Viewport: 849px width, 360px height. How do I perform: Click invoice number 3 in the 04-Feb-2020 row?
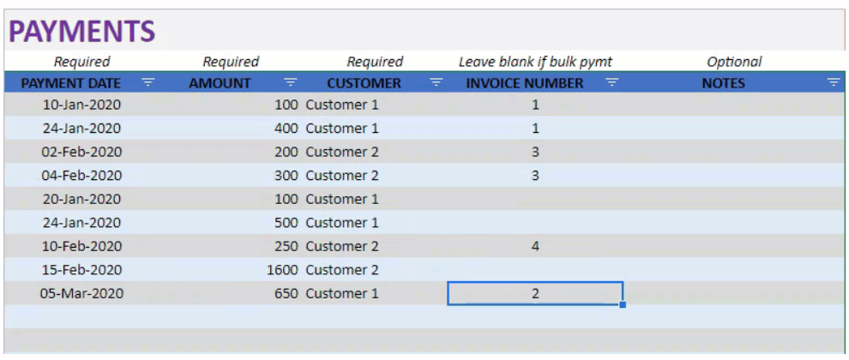[x=535, y=176]
